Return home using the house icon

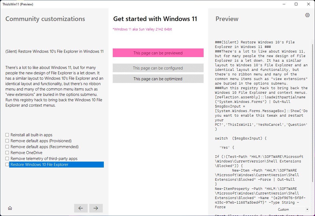coord(10,208)
